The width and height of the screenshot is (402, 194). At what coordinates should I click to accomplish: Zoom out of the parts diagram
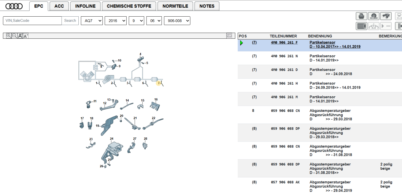[15, 36]
